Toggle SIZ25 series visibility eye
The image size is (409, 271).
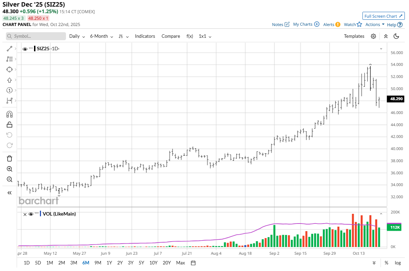25,49
